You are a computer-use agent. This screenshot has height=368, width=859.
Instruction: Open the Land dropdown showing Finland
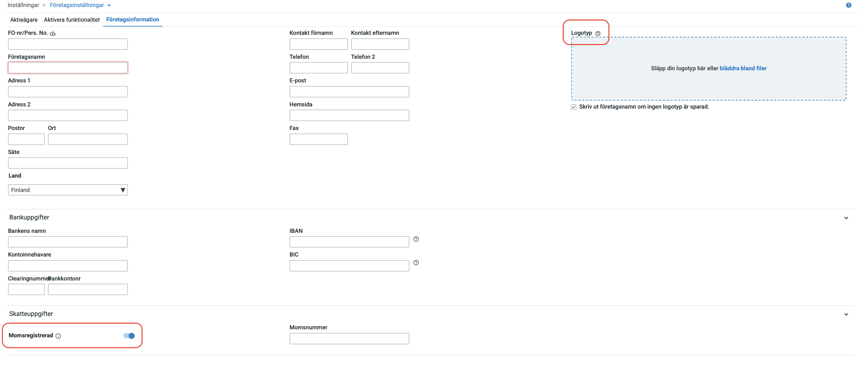(x=68, y=190)
